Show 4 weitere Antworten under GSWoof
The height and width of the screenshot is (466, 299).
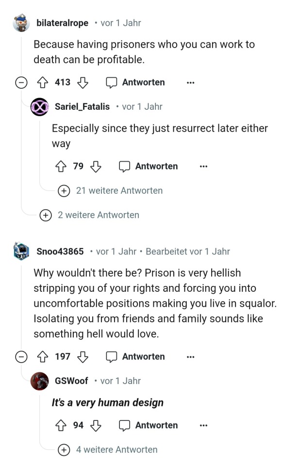click(64, 450)
